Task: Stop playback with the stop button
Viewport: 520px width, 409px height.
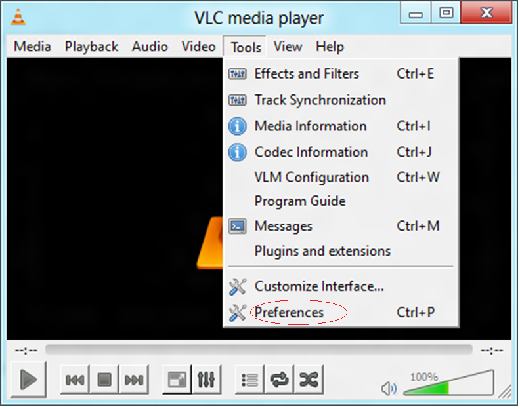Action: point(104,380)
